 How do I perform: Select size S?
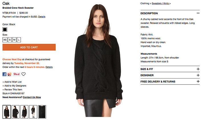pos(10,40)
